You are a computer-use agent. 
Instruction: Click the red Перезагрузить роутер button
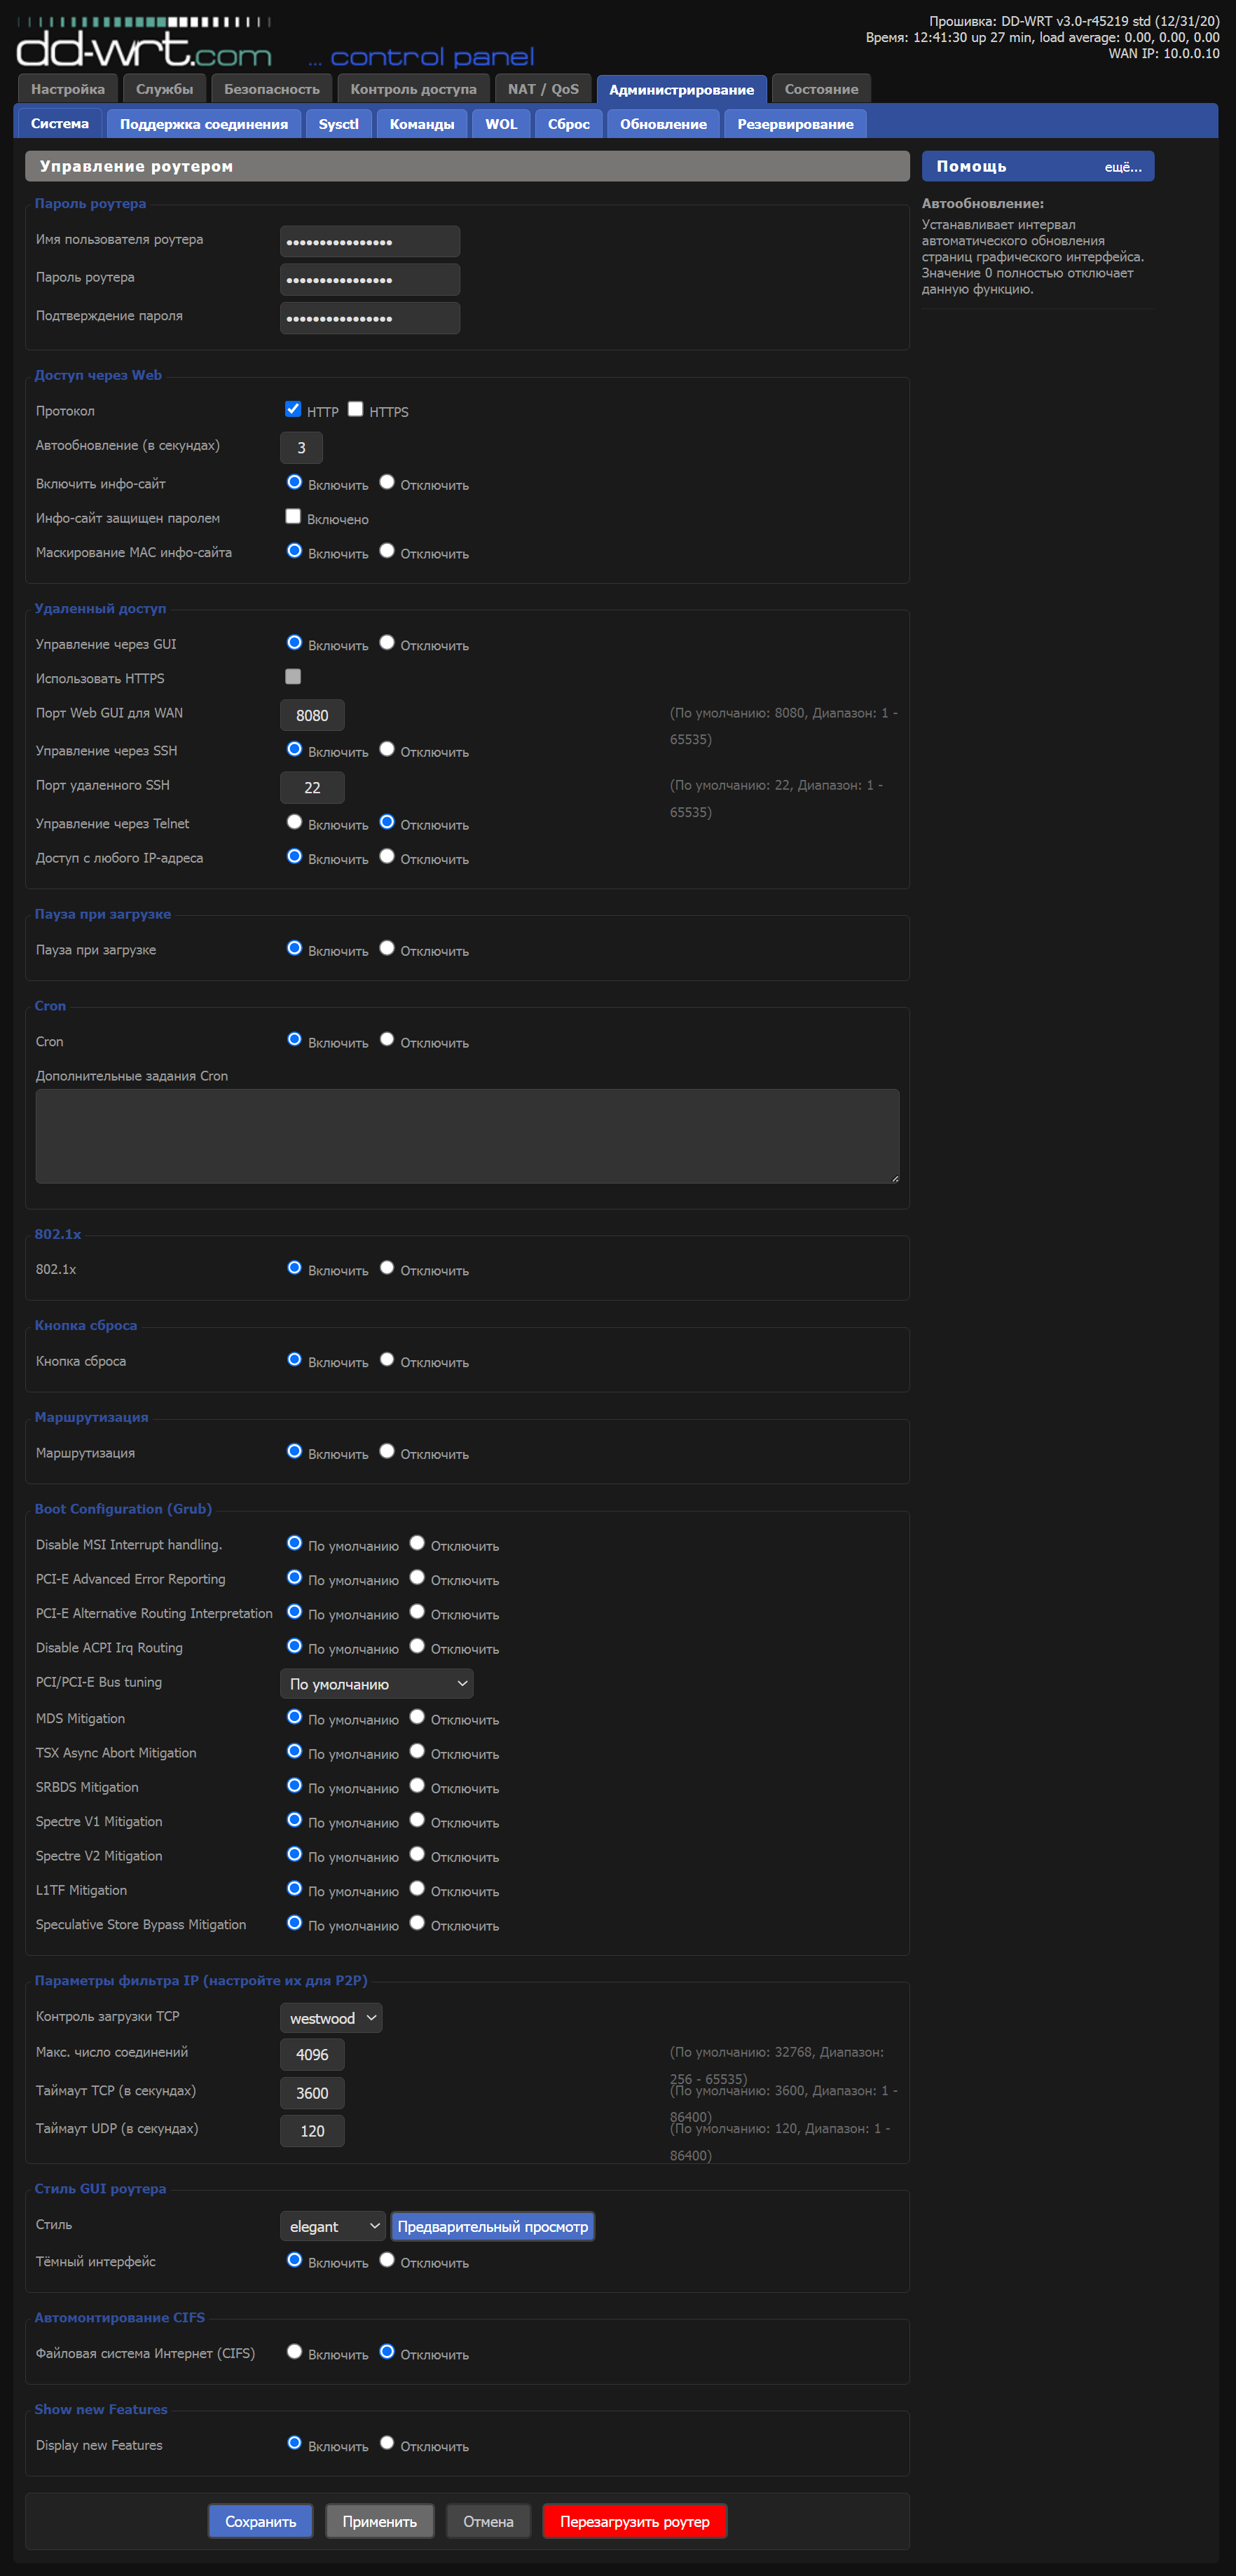(x=635, y=2521)
